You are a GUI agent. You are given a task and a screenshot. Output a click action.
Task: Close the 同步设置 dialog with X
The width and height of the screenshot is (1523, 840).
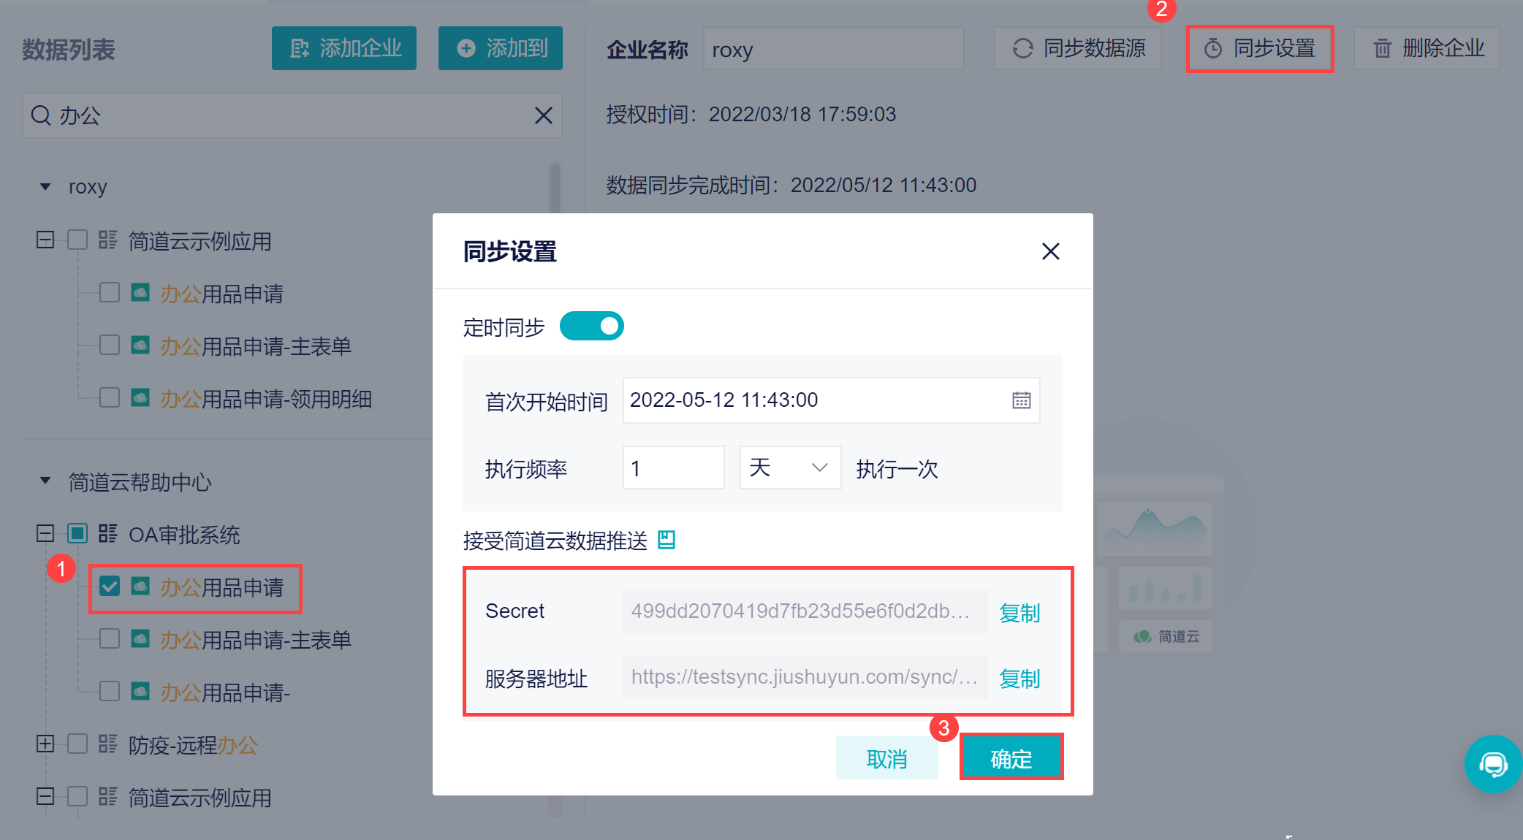(x=1050, y=251)
